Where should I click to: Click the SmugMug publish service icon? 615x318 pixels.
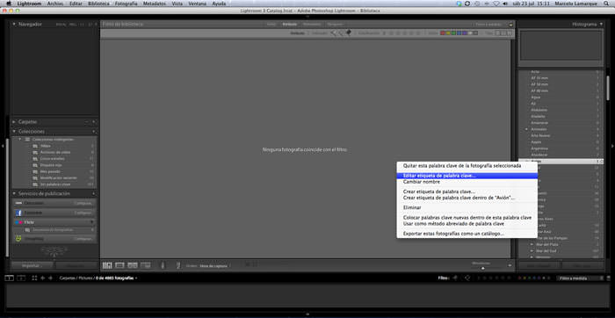[18, 238]
